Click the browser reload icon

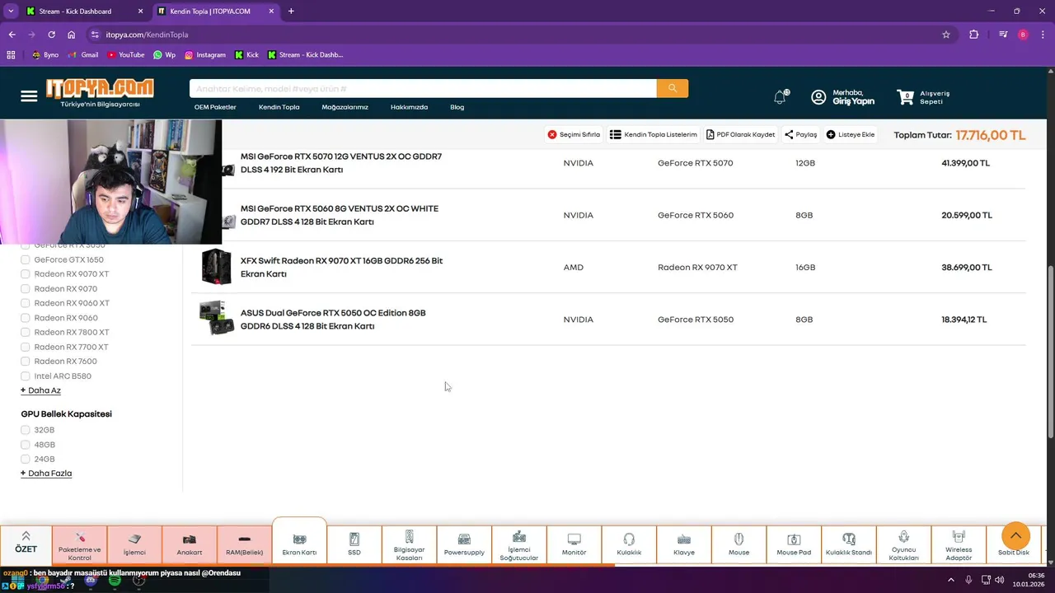pyautogui.click(x=51, y=35)
